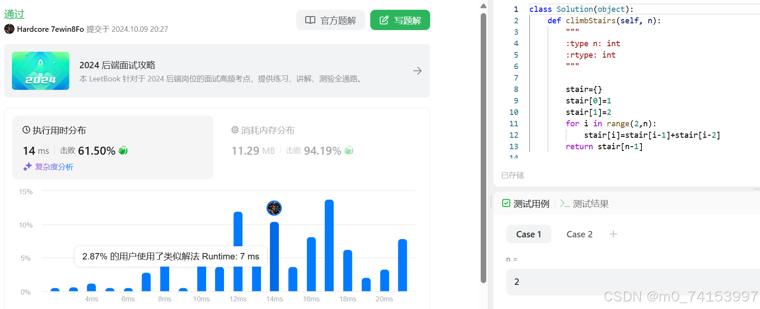Click the 8ms bar in the runtime chart
Screen dimensions: 760x309
click(164, 278)
